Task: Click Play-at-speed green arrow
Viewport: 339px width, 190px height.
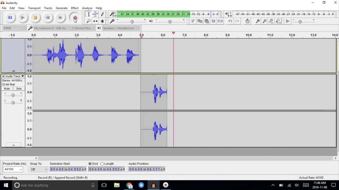Action: [x=288, y=21]
